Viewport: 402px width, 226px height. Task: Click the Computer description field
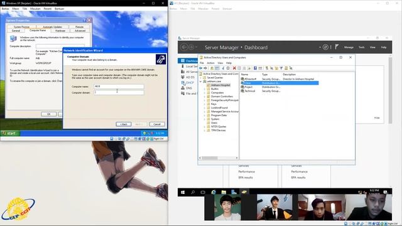(x=60, y=46)
